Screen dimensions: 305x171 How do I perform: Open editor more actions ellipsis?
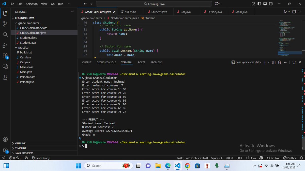(300, 12)
